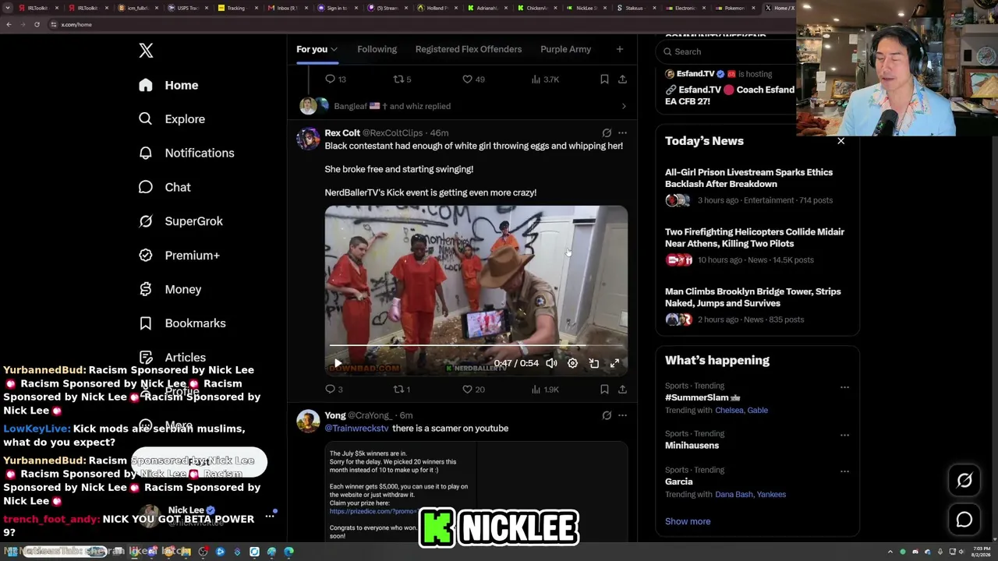Open the more menu on Yong's post
The width and height of the screenshot is (998, 561).
tap(622, 415)
